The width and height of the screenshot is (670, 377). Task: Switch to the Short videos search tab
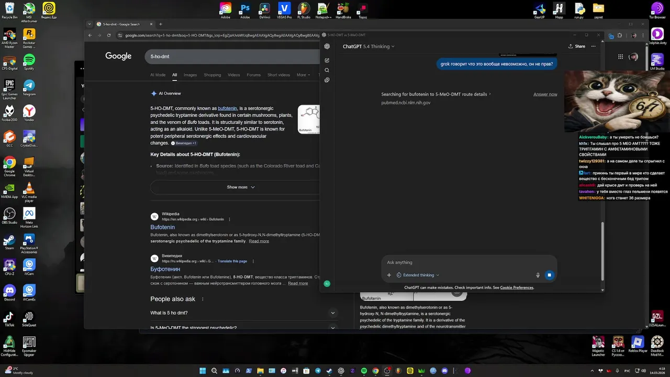tap(278, 75)
